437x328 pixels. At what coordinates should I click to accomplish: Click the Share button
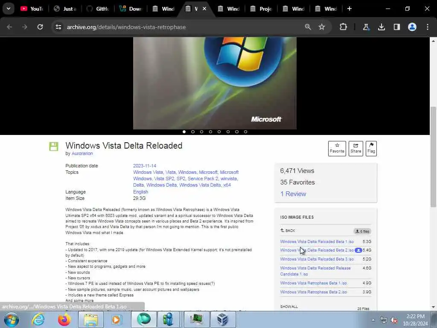point(355,148)
